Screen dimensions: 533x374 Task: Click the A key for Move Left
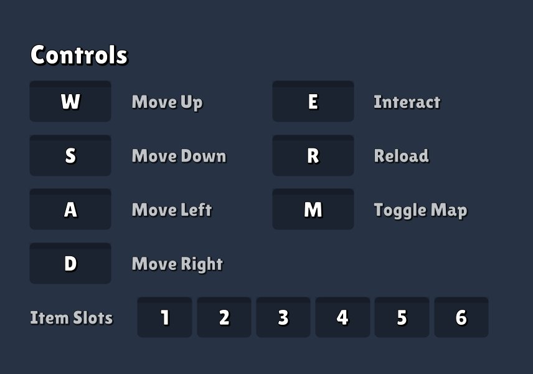click(70, 209)
